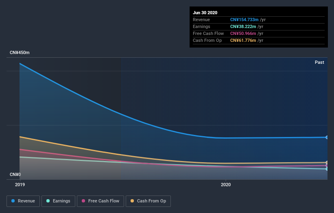Click the Past label in chart
The width and height of the screenshot is (334, 213).
click(319, 62)
